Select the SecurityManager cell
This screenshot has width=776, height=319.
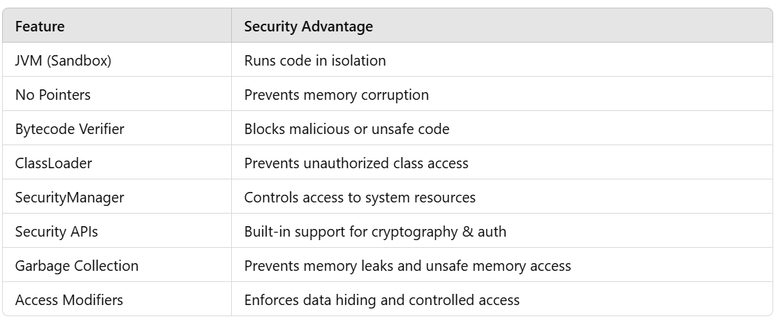click(x=117, y=196)
